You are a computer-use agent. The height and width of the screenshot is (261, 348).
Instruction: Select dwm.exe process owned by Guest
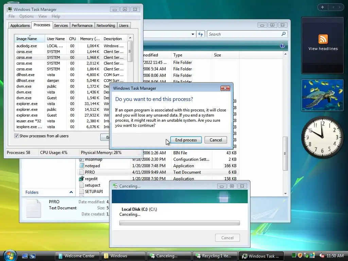pyautogui.click(x=62, y=98)
